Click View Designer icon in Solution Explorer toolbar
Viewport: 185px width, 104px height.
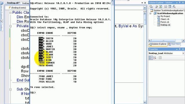coord(170,7)
